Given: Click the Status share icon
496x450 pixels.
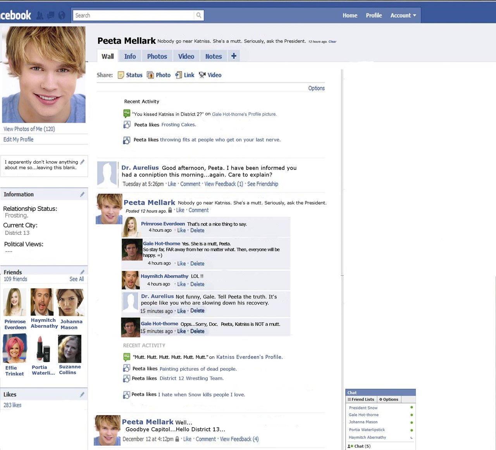Looking at the screenshot, I should [121, 75].
